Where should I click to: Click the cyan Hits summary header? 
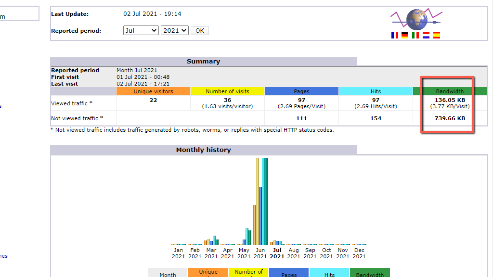[x=376, y=91]
